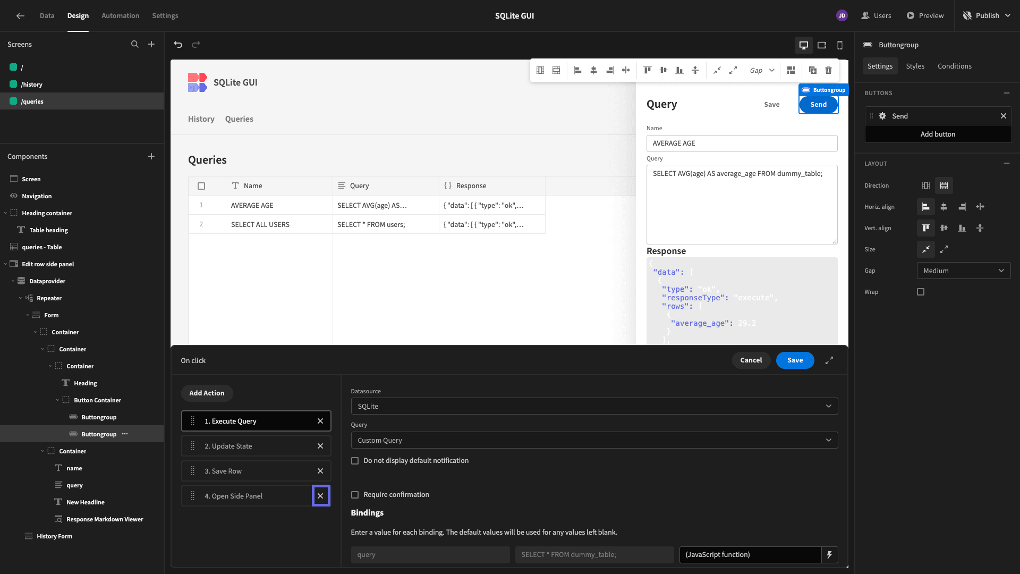Screen dimensions: 1020x574
Task: Set direction to row layout icon
Action: click(x=925, y=185)
